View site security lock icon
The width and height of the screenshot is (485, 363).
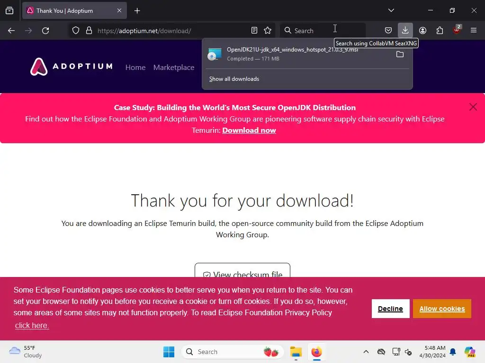pos(89,31)
